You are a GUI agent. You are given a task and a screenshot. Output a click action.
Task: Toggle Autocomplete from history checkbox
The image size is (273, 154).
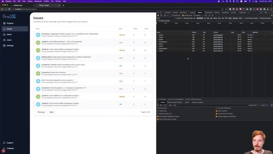(216, 114)
